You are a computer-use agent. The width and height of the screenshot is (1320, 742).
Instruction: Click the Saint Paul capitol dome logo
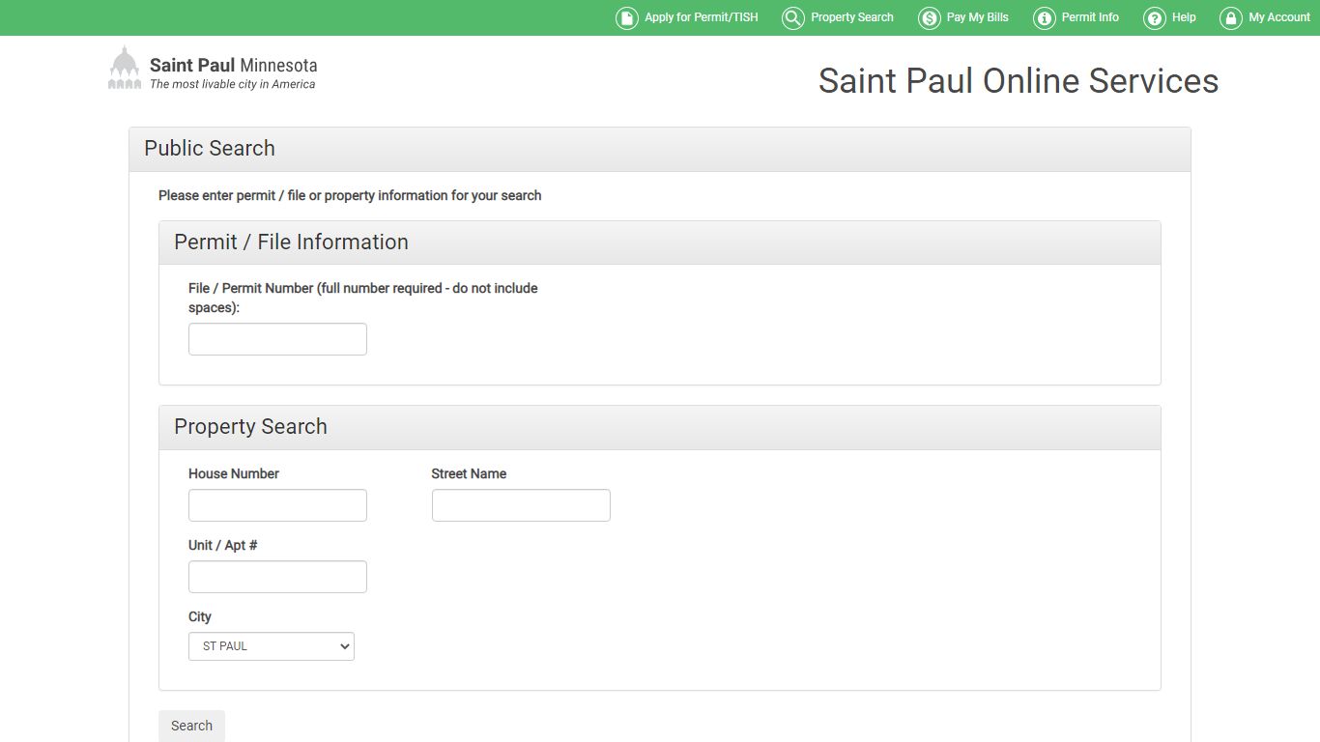(125, 68)
